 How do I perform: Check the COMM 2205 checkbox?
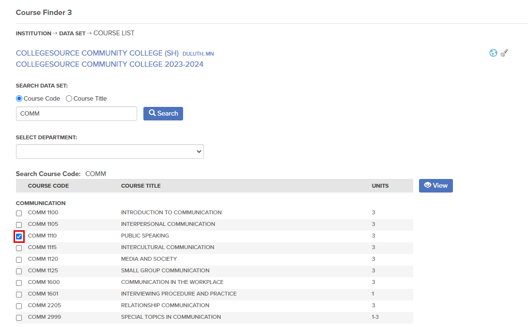click(x=19, y=306)
